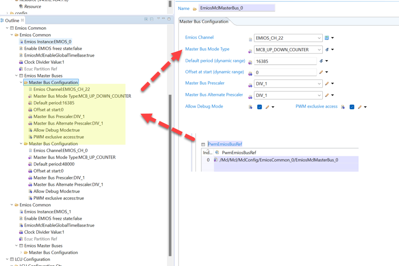Click pencil icon beside Master Bus Prescaler
This screenshot has width=399, height=266.
point(327,83)
